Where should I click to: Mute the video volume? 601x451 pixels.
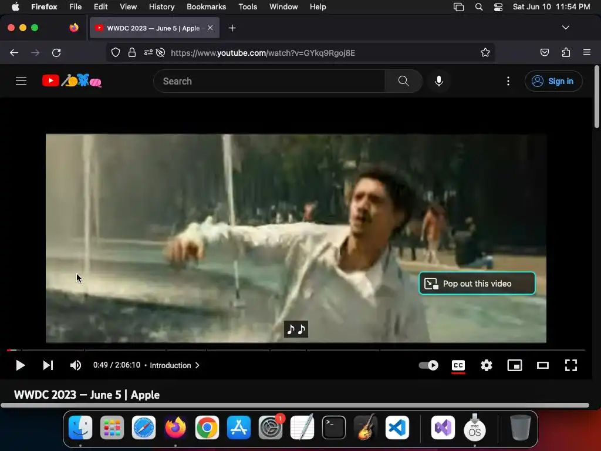[76, 365]
